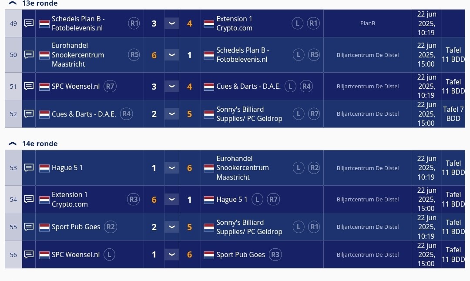Expand score details for match 55

pos(172,227)
